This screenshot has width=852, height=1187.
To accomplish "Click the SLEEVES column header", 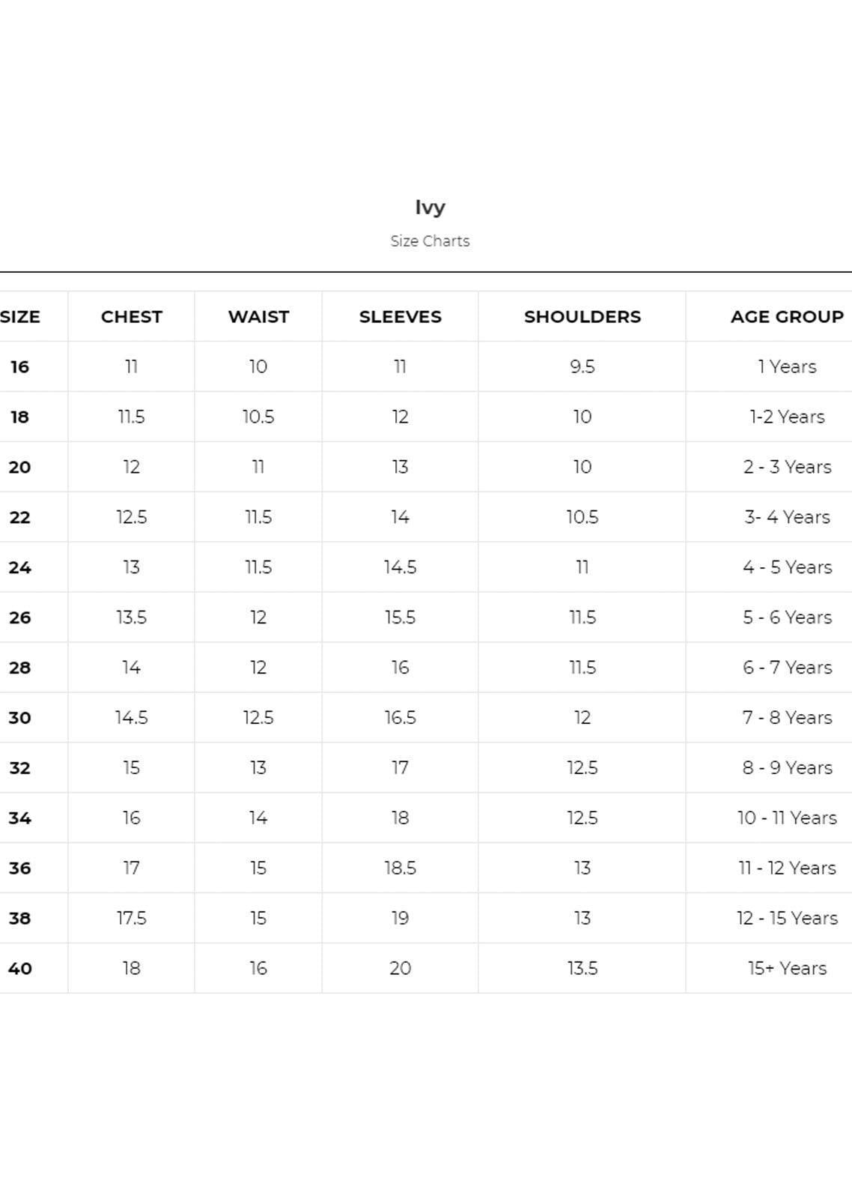I will pos(400,317).
